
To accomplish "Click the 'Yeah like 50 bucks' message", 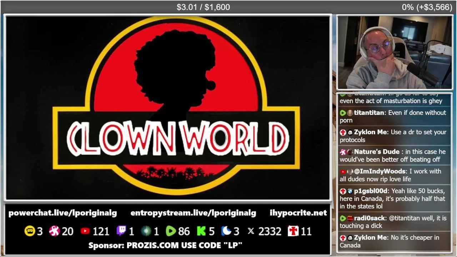I will (394, 198).
